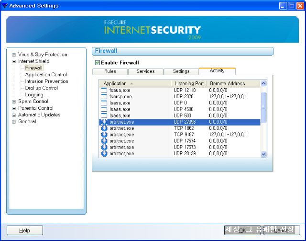The width and height of the screenshot is (306, 241).
Task: Open Logging in the settings tree
Action: (34, 95)
